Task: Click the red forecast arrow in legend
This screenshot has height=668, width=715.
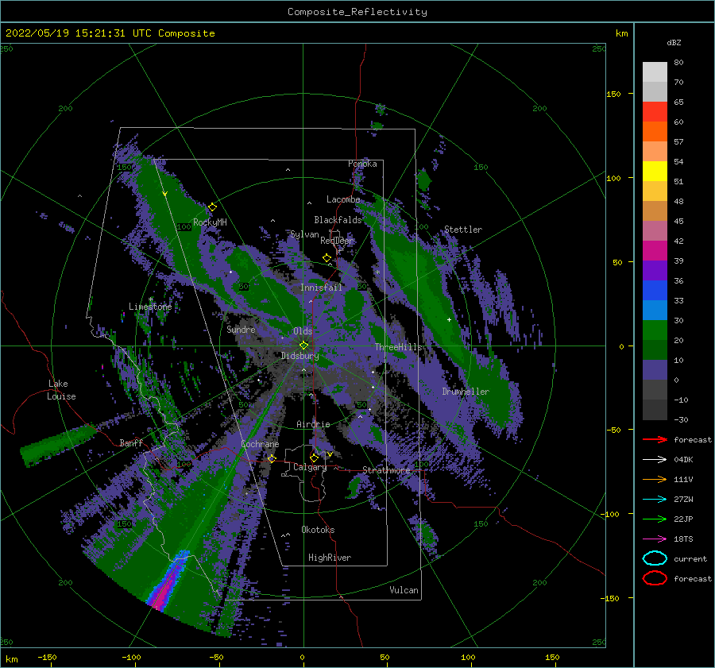Action: pos(655,439)
